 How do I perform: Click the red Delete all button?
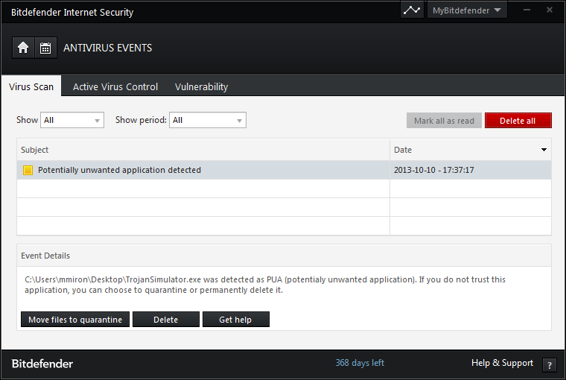click(x=518, y=121)
